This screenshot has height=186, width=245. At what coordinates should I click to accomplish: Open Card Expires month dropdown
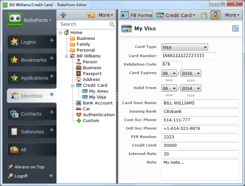coord(169,73)
